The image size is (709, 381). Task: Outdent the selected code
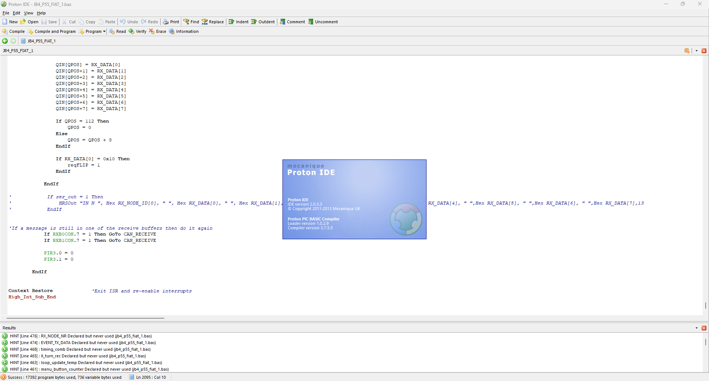[263, 22]
